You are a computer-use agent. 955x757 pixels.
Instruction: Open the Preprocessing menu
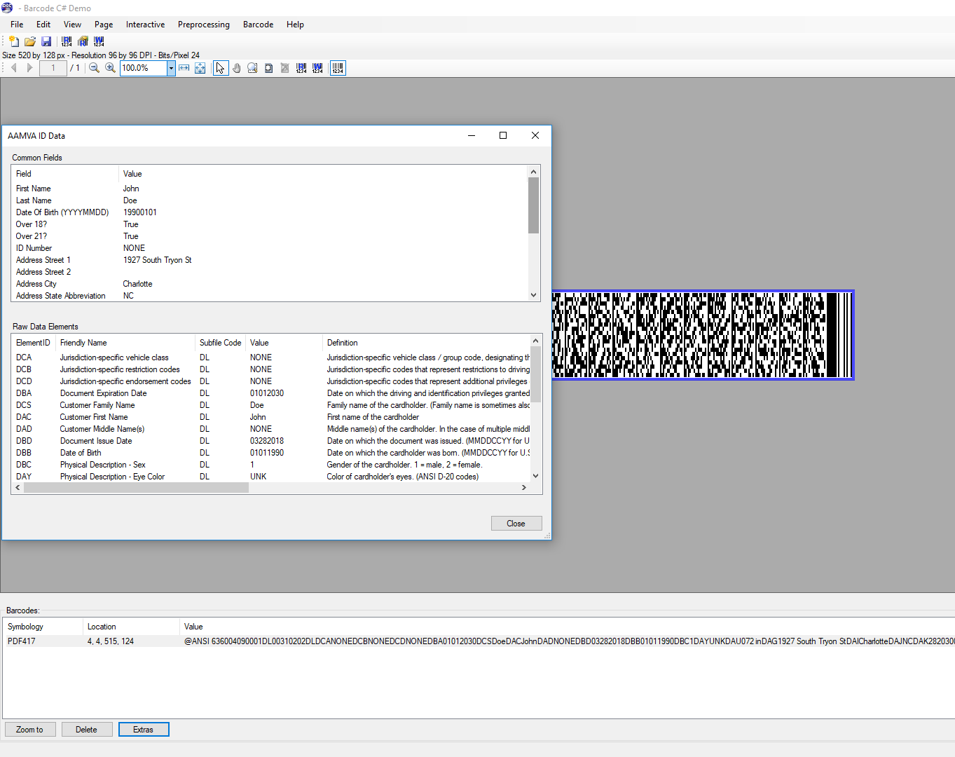(x=204, y=25)
